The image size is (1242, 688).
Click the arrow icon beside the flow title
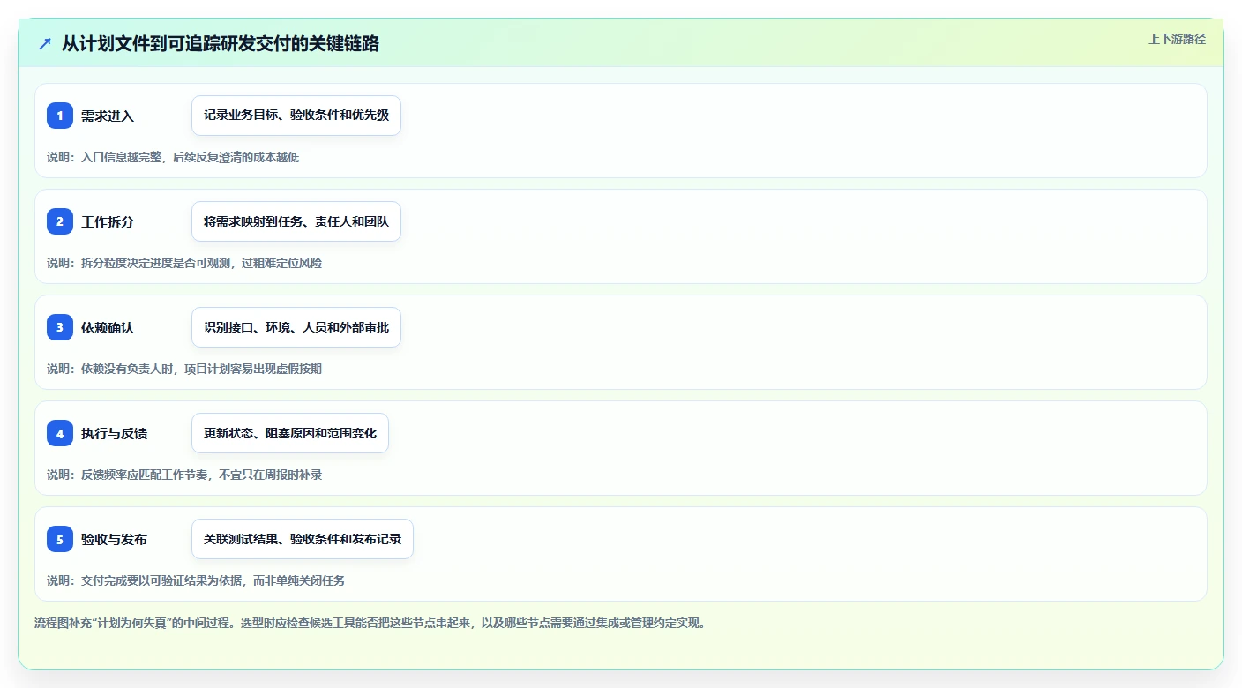tap(45, 44)
